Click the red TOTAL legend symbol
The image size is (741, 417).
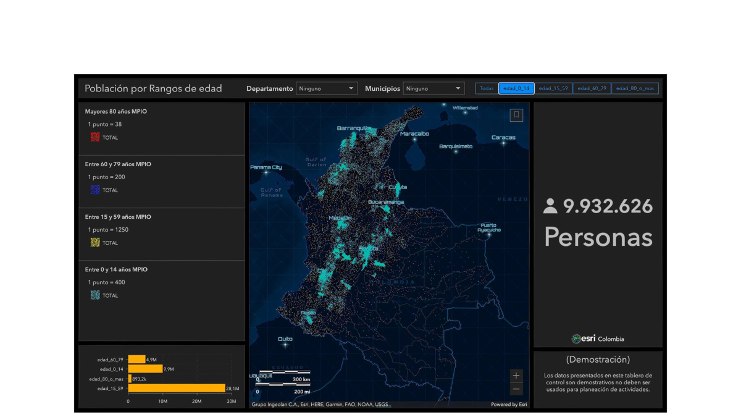tap(95, 137)
